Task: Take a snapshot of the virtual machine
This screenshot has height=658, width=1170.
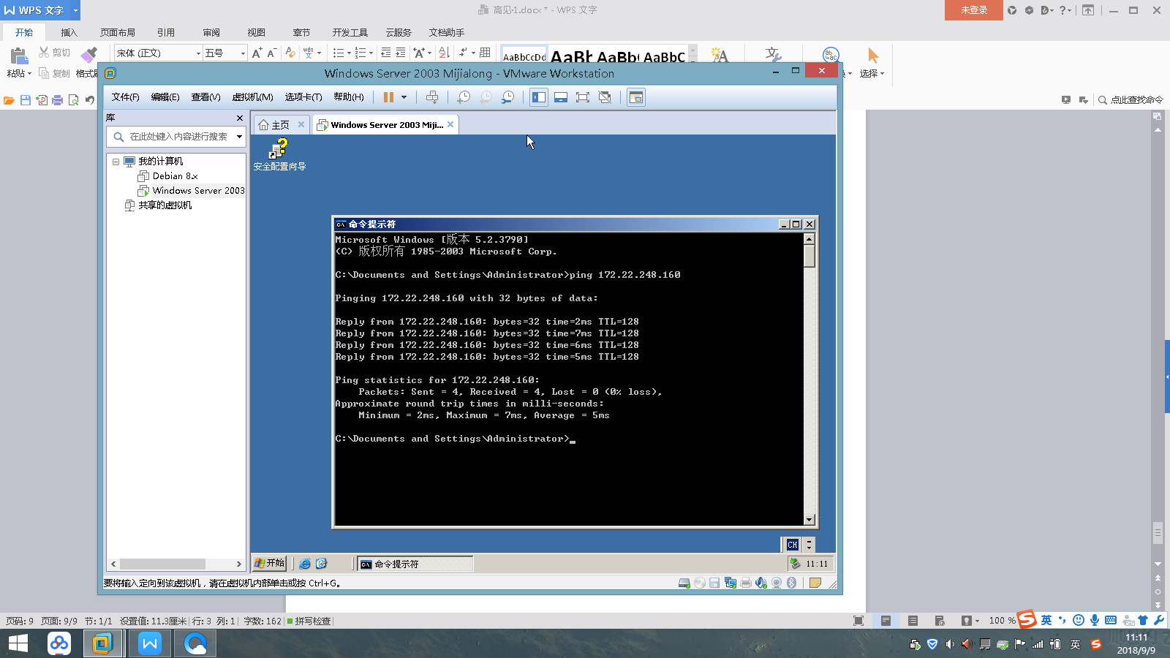Action: click(464, 97)
